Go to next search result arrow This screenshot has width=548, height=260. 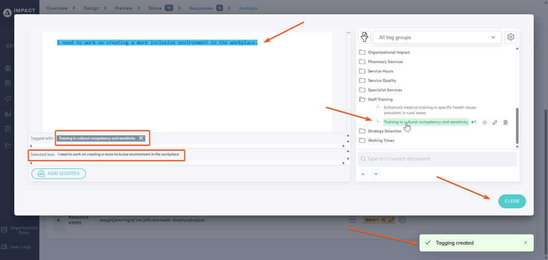376,174
